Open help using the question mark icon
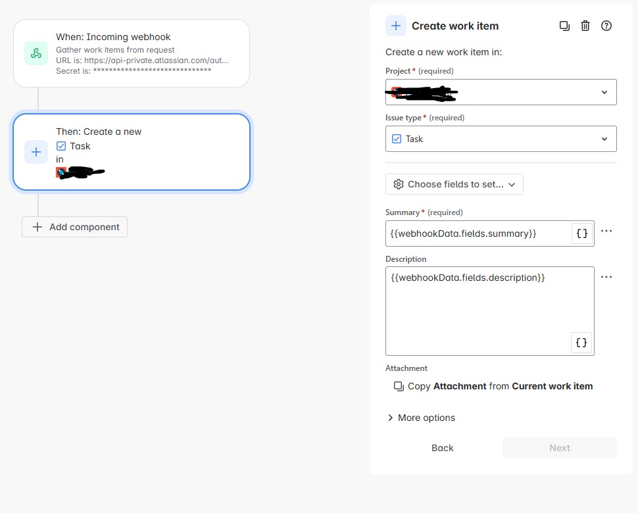Screen dimensions: 638x513 point(606,26)
